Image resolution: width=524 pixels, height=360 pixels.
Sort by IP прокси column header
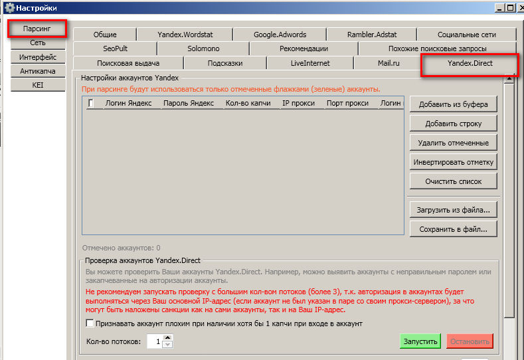(298, 103)
